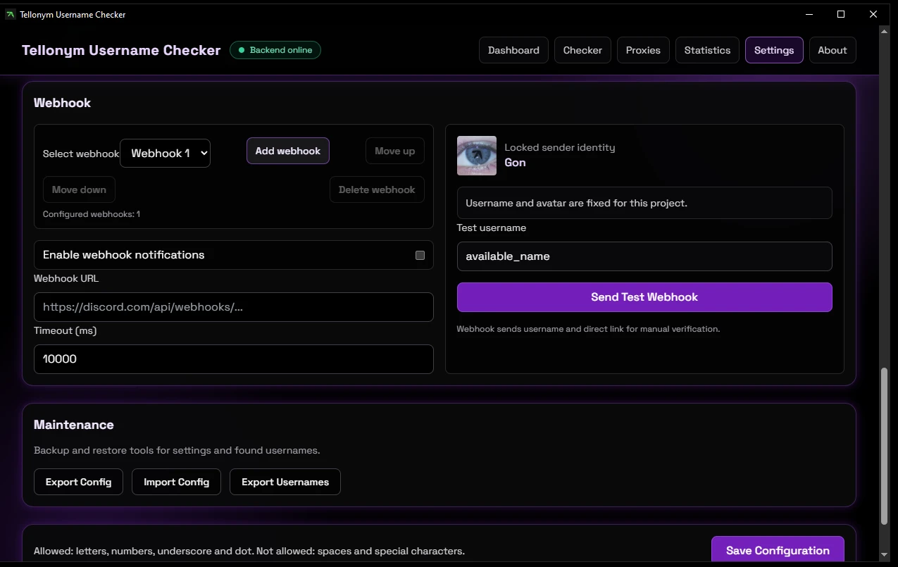Screen dimensions: 898x567
Task: Click the Test username field
Action: tap(644, 256)
